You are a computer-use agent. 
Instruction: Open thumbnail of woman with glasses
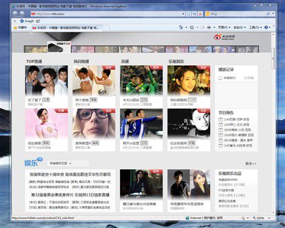point(94,123)
